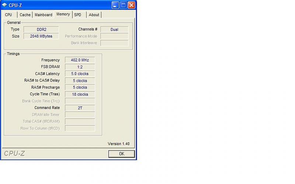The width and height of the screenshot is (295, 184).
Task: Click the Memory tab
Action: tap(63, 14)
